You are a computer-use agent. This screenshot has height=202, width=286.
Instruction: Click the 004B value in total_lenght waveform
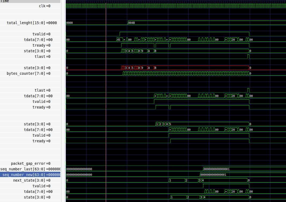pos(131,23)
